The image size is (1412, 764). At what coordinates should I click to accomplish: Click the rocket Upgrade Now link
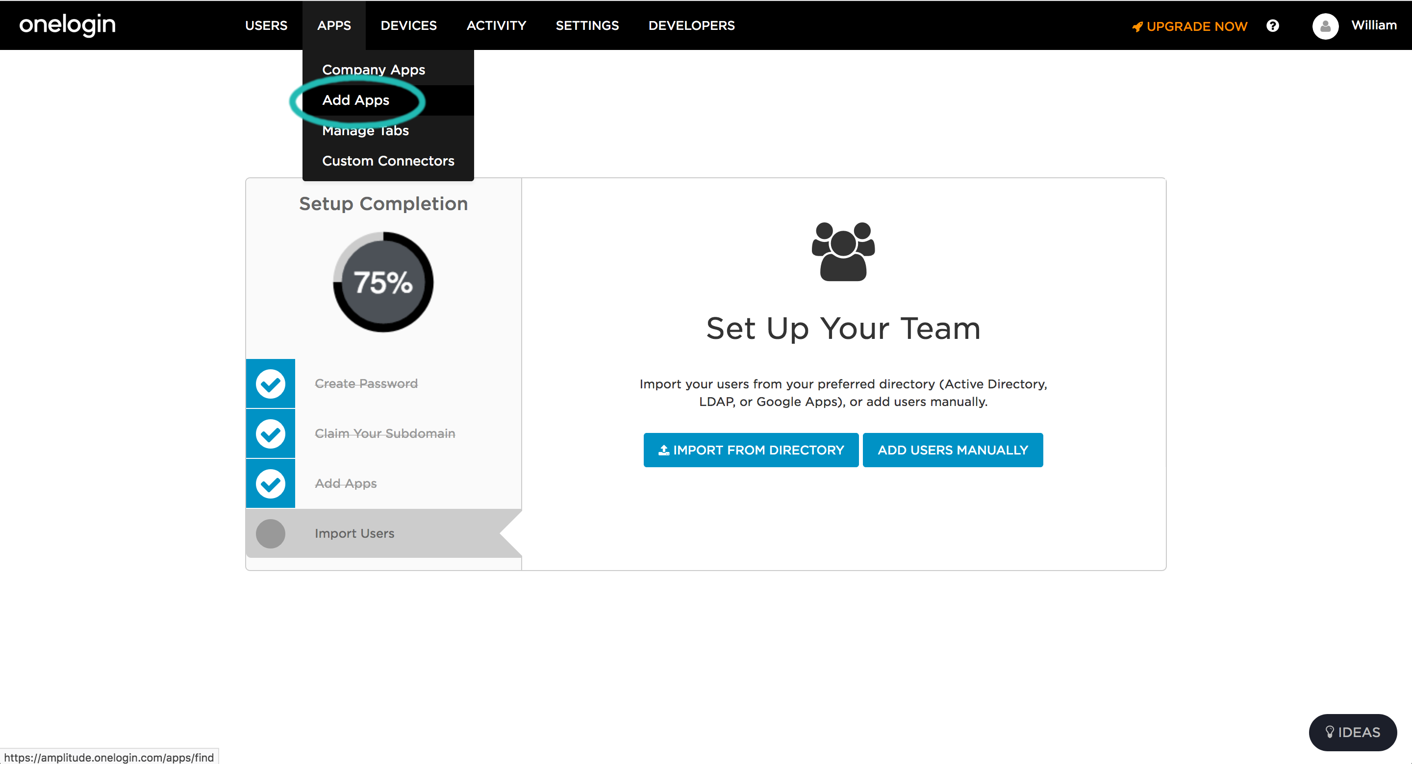tap(1189, 26)
